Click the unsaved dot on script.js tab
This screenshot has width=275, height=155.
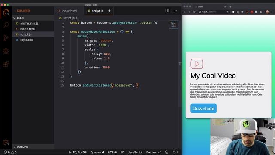click(110, 11)
